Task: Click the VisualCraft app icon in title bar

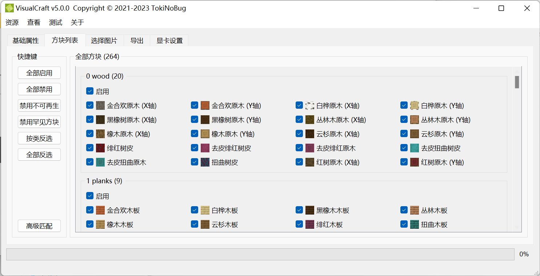Action: pyautogui.click(x=9, y=8)
